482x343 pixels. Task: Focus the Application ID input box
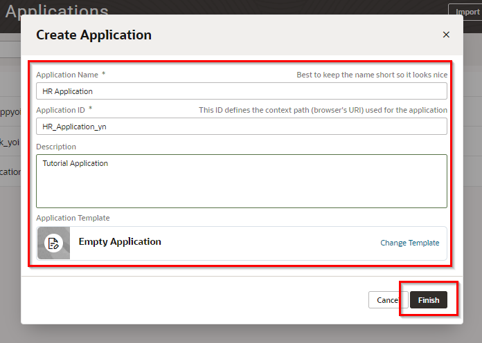241,126
